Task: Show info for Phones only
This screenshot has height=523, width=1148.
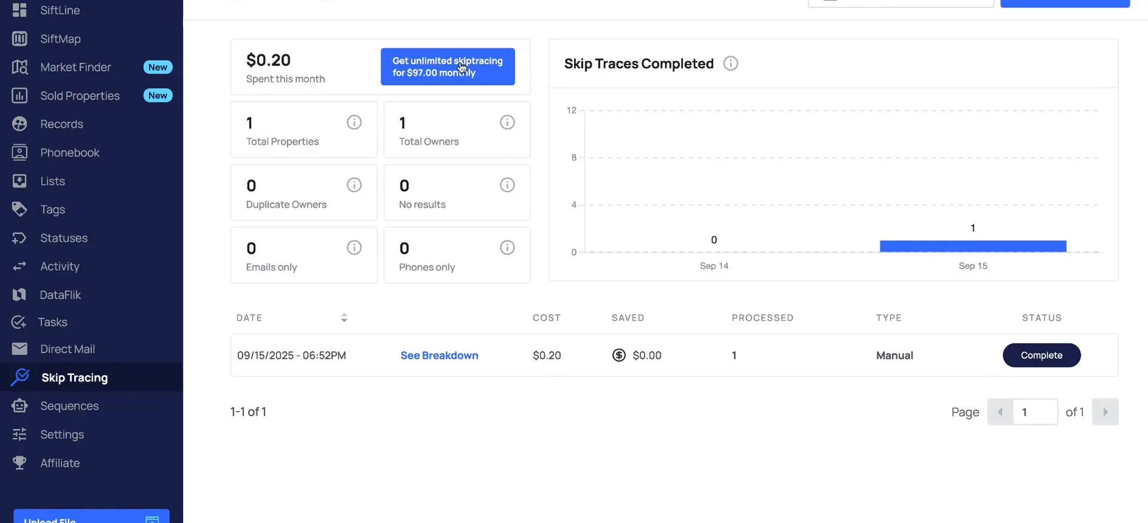Action: click(507, 248)
